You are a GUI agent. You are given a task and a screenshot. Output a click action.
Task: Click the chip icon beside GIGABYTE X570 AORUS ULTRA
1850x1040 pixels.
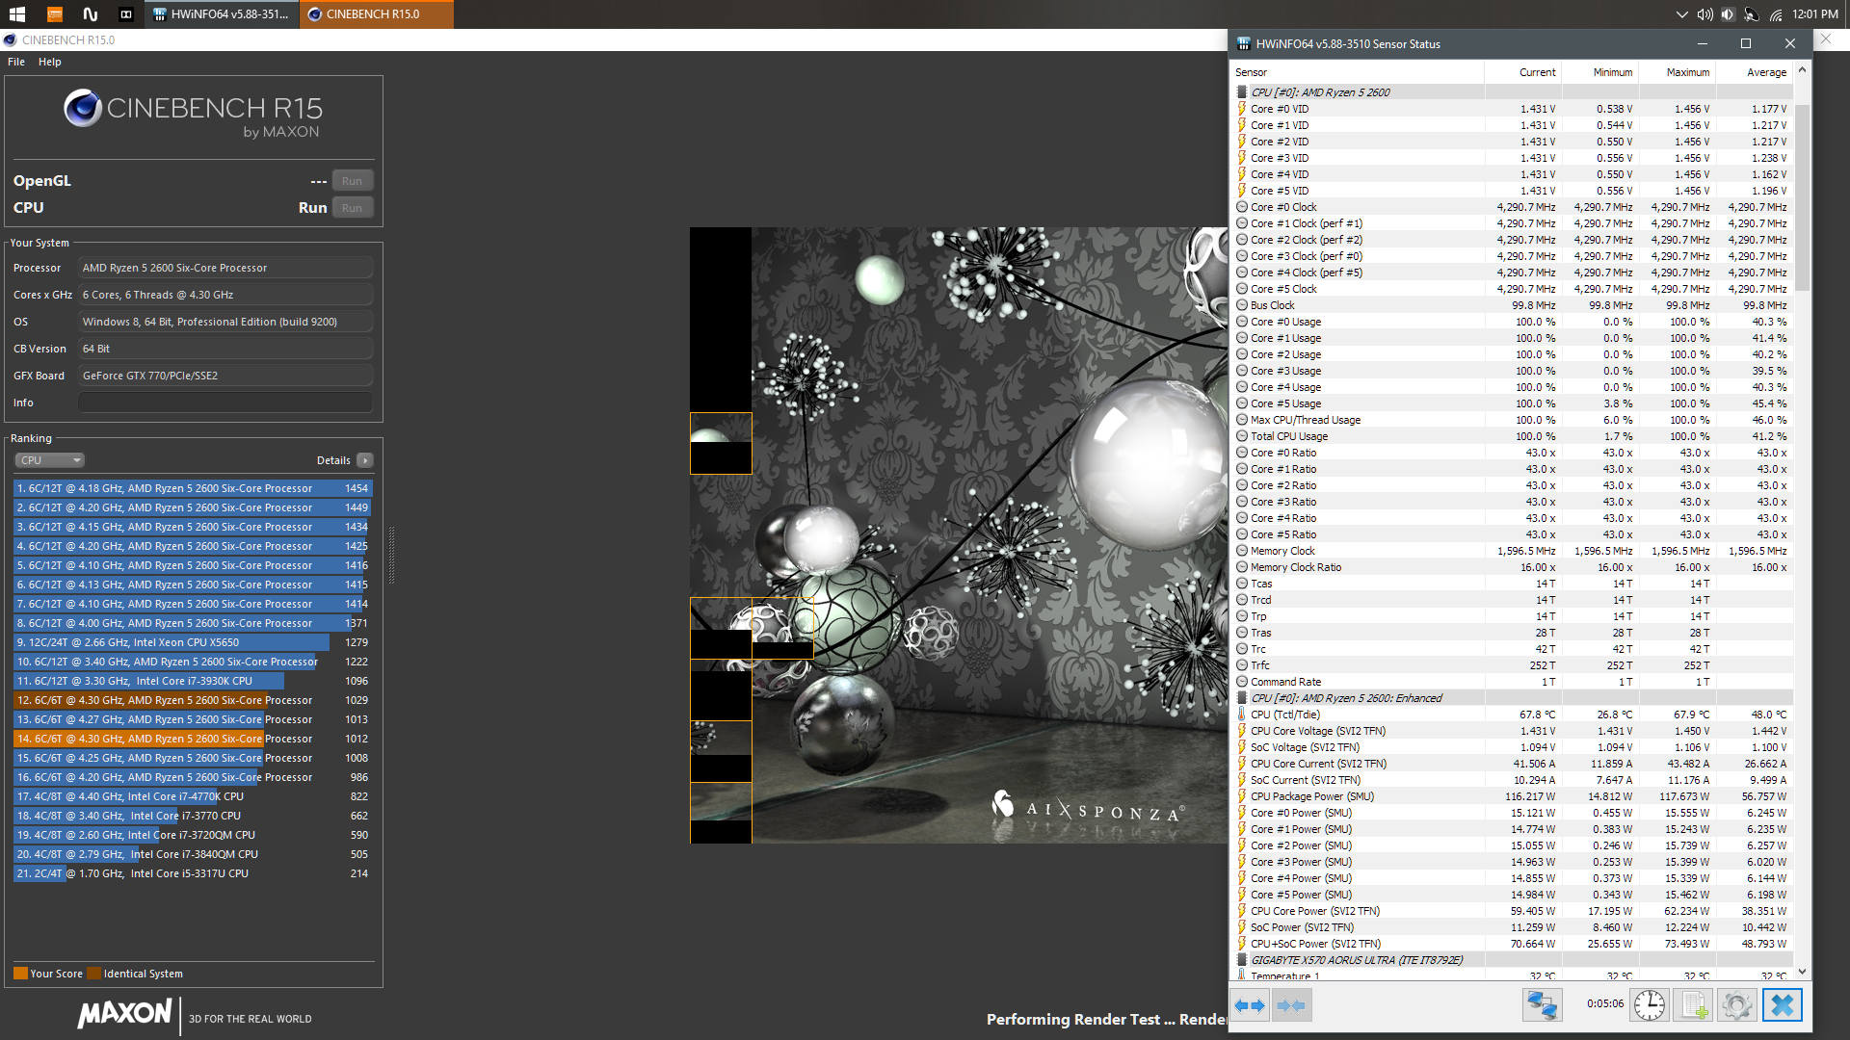coord(1242,960)
